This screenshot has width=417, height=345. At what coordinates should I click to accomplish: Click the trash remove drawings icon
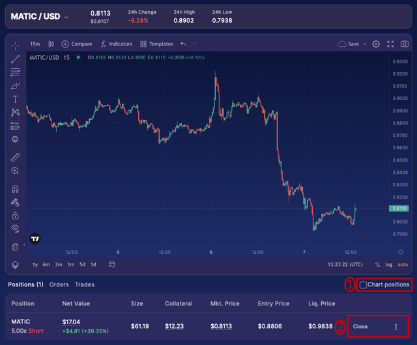point(15,247)
